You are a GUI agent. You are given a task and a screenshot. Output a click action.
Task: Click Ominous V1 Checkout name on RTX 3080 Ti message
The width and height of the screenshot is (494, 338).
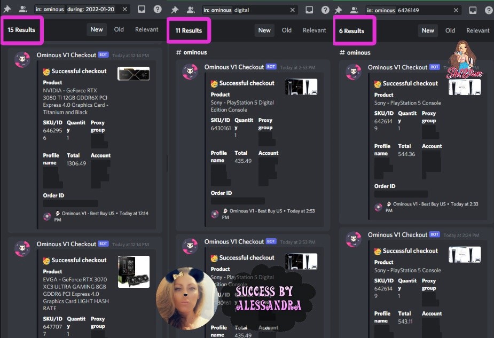66,55
